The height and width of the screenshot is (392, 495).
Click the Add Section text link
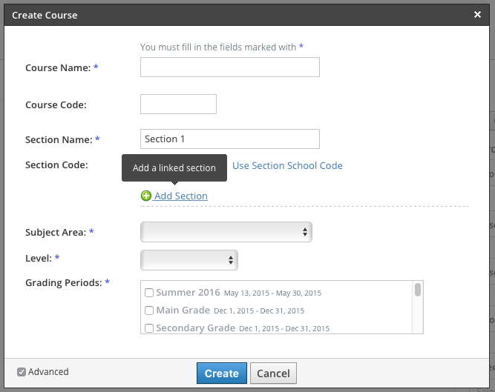tap(181, 196)
